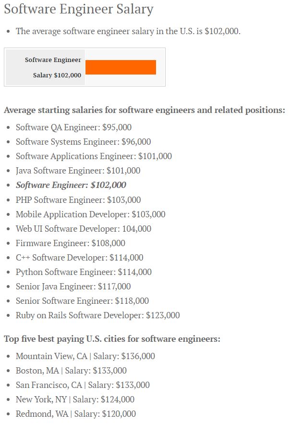289x424 pixels.
Task: Click the Web UI Software Developer item
Action: [x=83, y=229]
